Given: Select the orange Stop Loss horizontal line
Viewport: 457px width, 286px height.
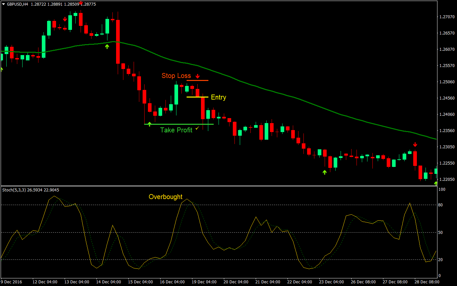Looking at the screenshot, I should click(197, 80).
